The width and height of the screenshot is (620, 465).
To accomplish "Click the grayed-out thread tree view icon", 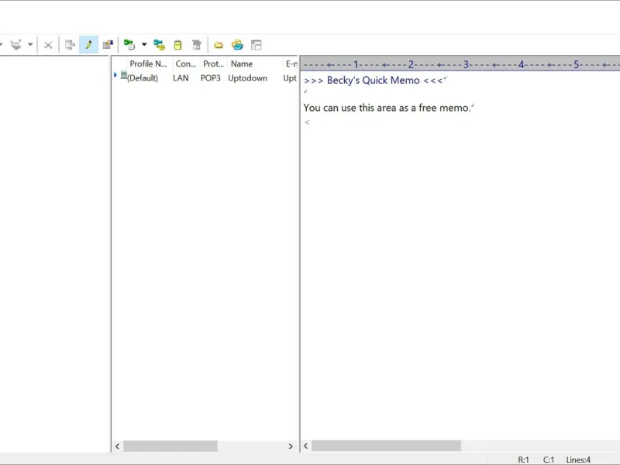I will point(70,45).
